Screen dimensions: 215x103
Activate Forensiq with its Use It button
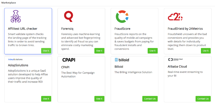[x=99, y=51]
